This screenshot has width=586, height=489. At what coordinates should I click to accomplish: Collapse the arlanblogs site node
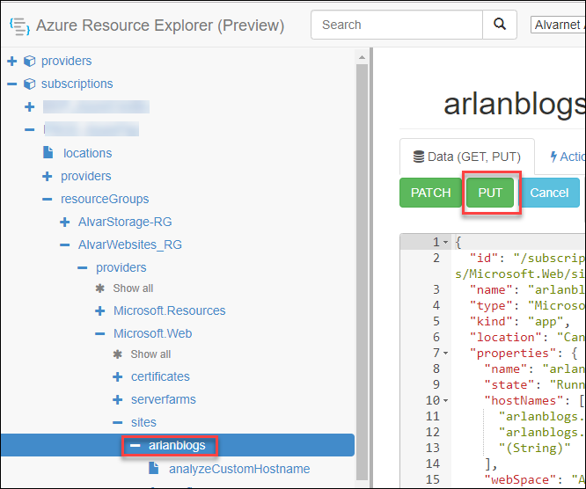[x=135, y=445]
